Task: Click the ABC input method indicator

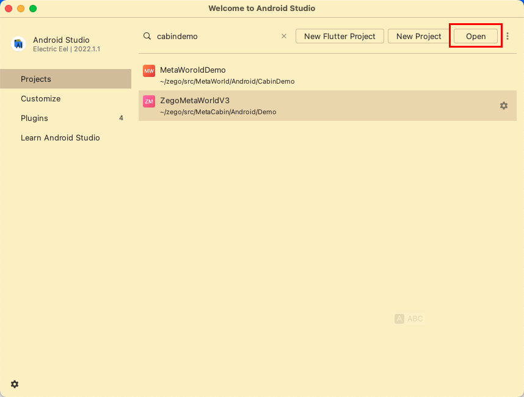Action: tap(409, 318)
